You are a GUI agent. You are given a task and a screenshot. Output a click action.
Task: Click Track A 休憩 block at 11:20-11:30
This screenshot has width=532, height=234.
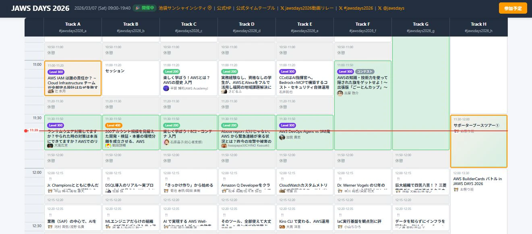coord(73,105)
